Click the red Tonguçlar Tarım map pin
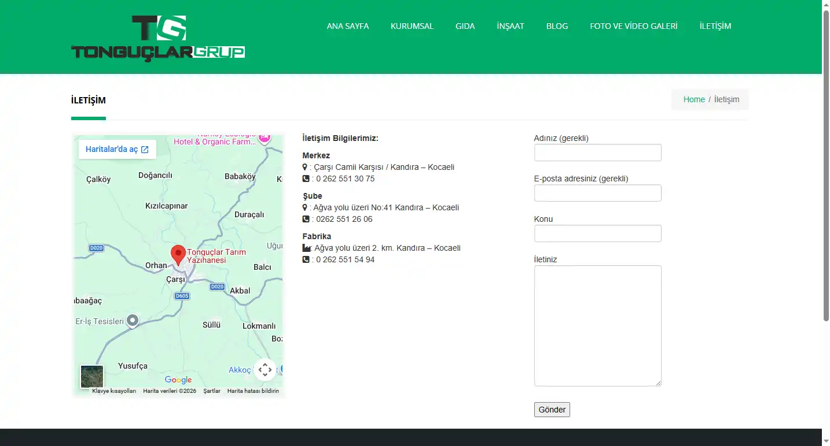The height and width of the screenshot is (446, 830). 178,255
